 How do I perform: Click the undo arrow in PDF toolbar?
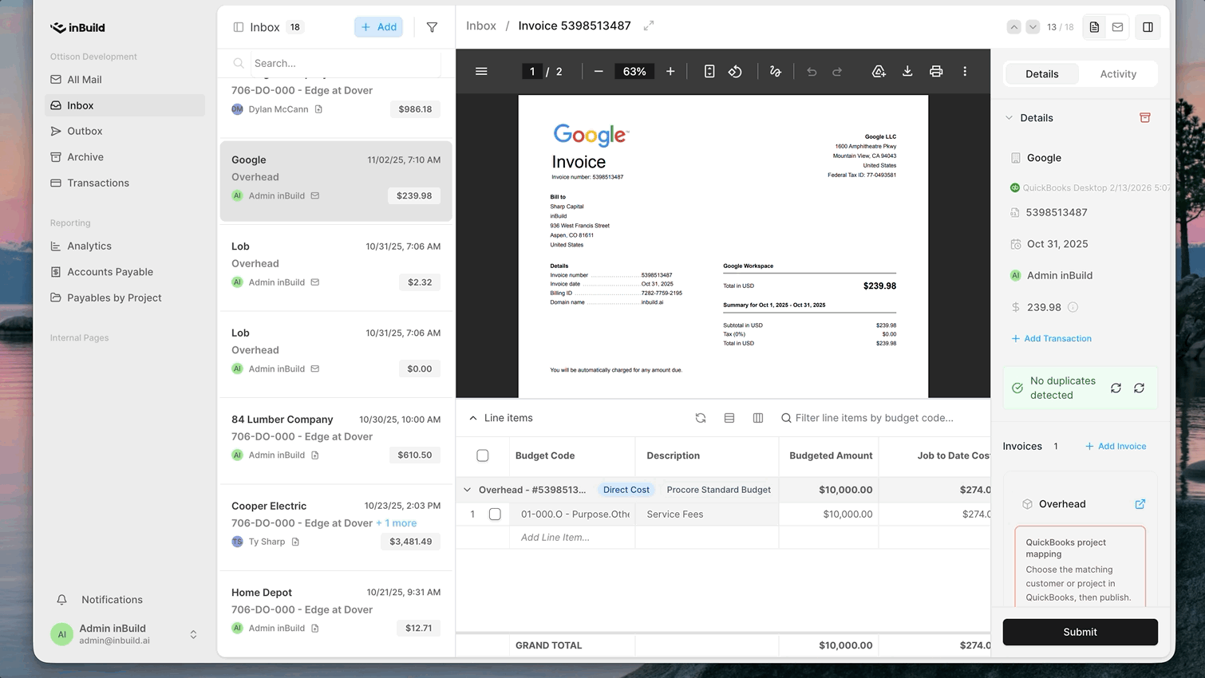[x=812, y=71]
